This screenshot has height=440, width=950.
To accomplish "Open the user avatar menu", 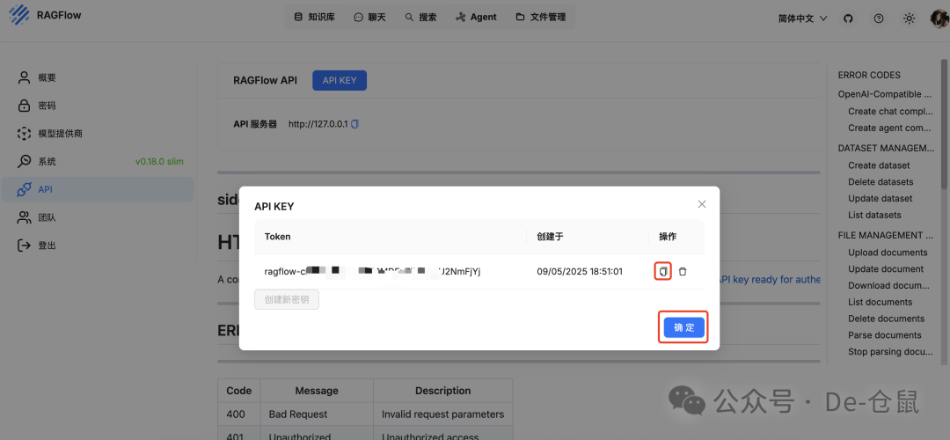I will [x=939, y=18].
